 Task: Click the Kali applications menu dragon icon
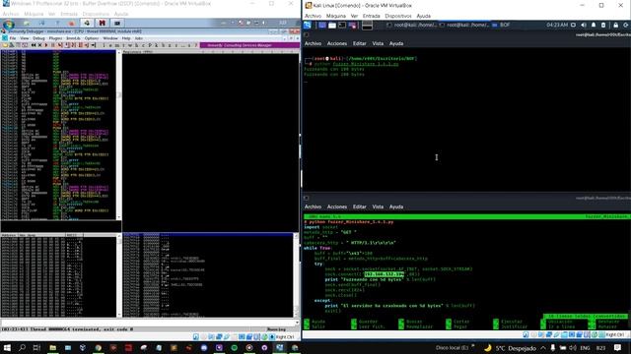(x=308, y=25)
